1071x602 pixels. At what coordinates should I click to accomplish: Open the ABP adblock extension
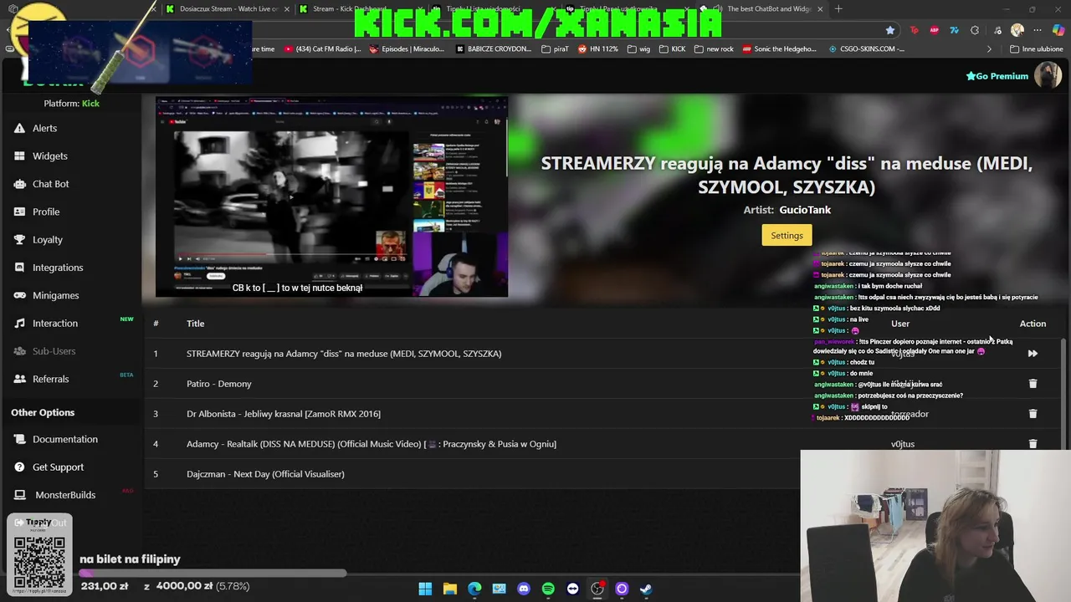934,30
